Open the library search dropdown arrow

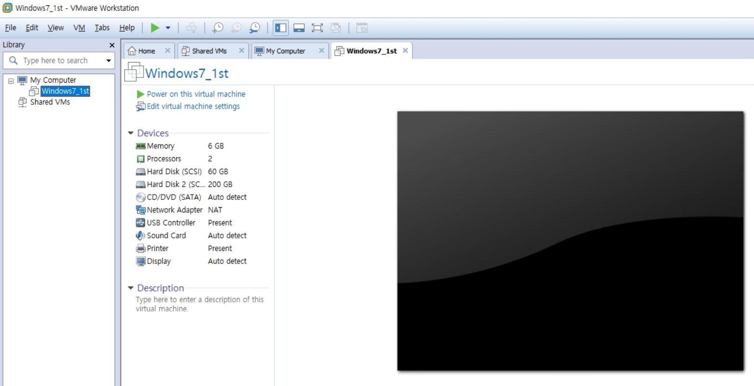[108, 61]
